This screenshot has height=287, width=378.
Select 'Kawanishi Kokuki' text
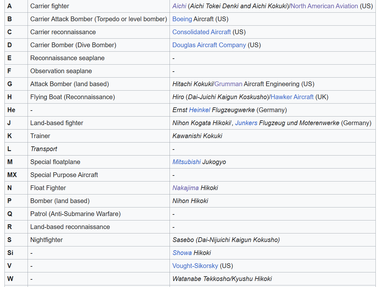point(197,136)
